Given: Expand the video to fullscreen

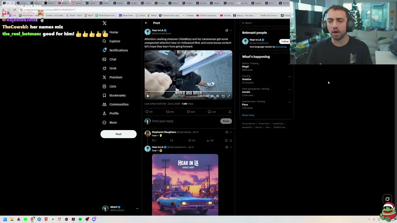Looking at the screenshot, I should (x=229, y=96).
